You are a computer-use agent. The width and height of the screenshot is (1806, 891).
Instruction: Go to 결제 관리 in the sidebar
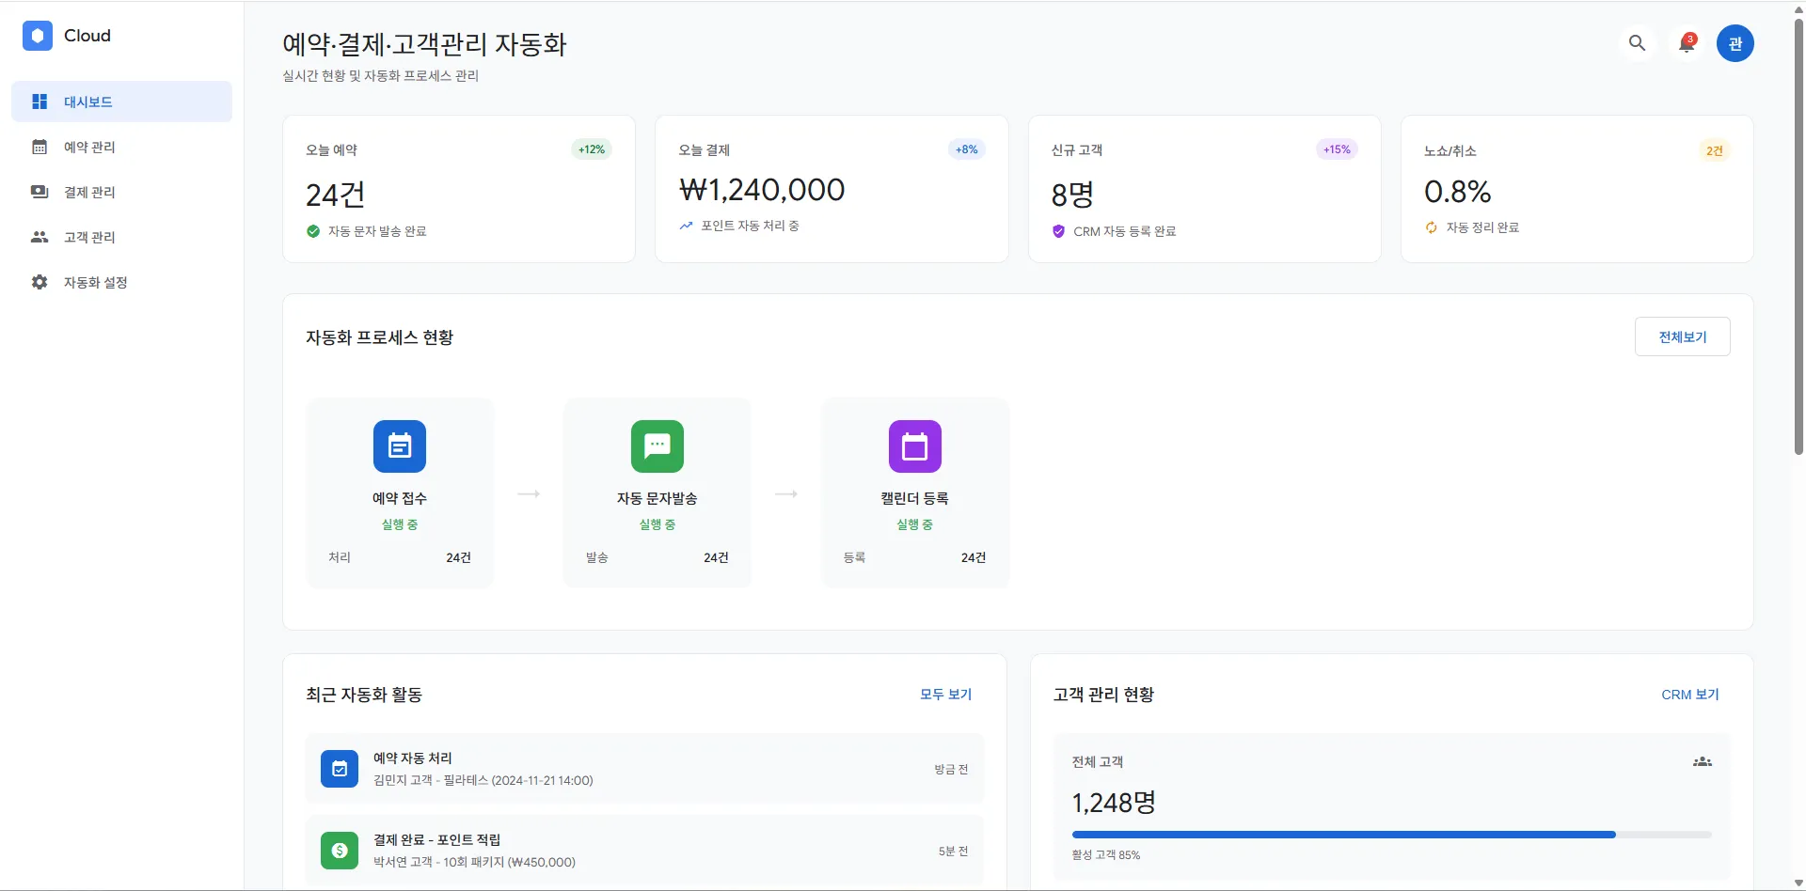(x=121, y=192)
